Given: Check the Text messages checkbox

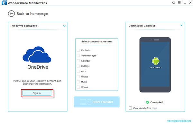Looking at the screenshot, I should (x=78, y=56).
